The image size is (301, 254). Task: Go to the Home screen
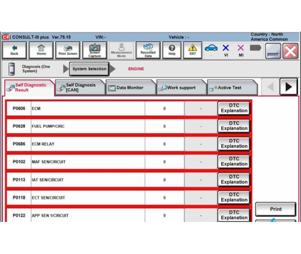pyautogui.click(x=41, y=50)
